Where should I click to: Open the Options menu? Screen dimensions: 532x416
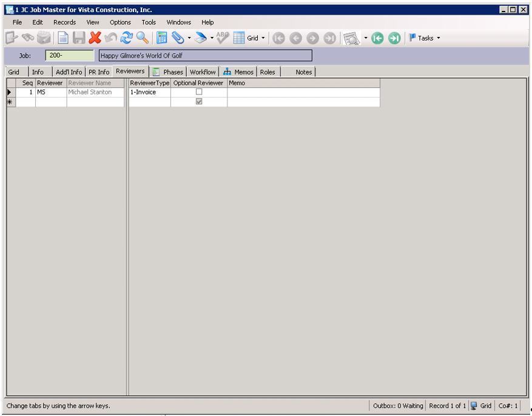(120, 22)
